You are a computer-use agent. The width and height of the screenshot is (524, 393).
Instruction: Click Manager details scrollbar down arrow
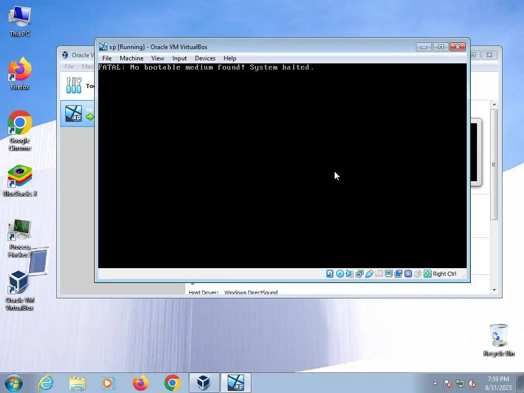coord(494,290)
